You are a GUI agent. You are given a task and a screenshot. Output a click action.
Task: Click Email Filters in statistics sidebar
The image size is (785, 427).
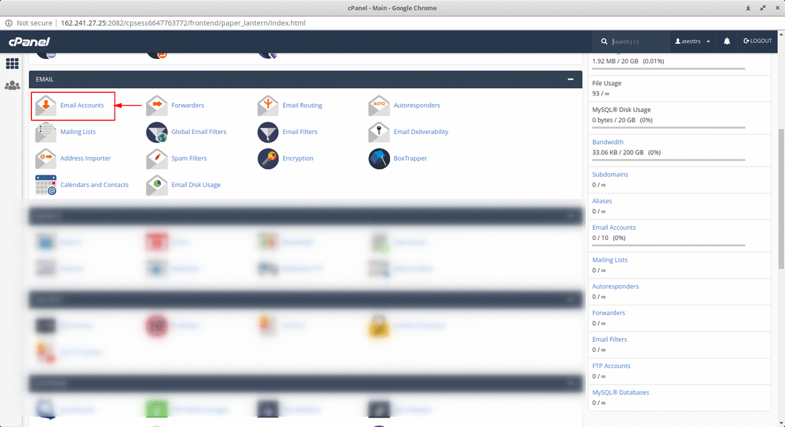[610, 339]
